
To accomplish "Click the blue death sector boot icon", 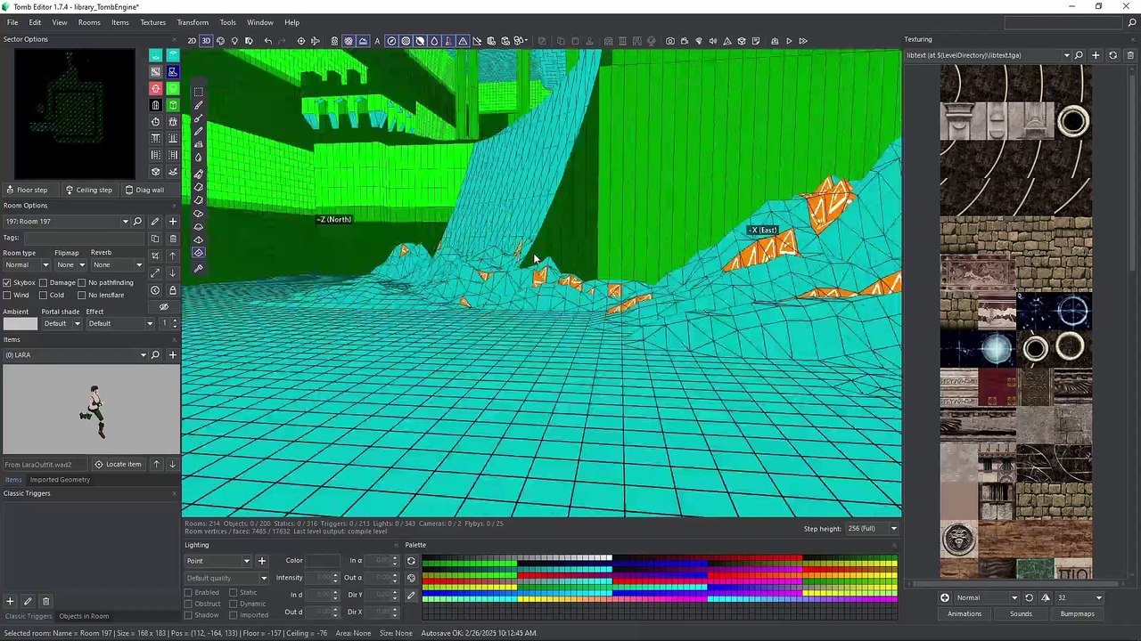I will click(x=173, y=72).
